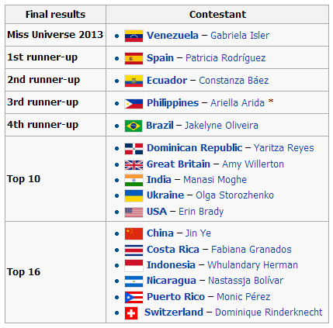
Task: Click the Dominican Republic flag icon
Action: point(134,149)
